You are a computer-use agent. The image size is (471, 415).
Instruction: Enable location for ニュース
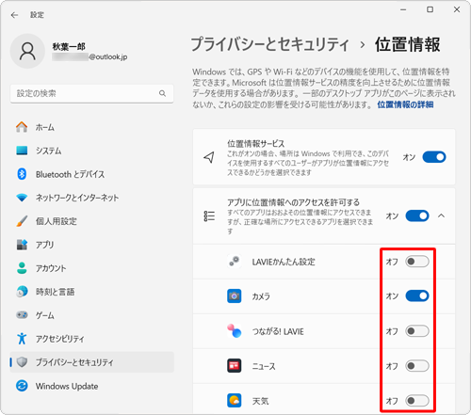click(x=417, y=366)
